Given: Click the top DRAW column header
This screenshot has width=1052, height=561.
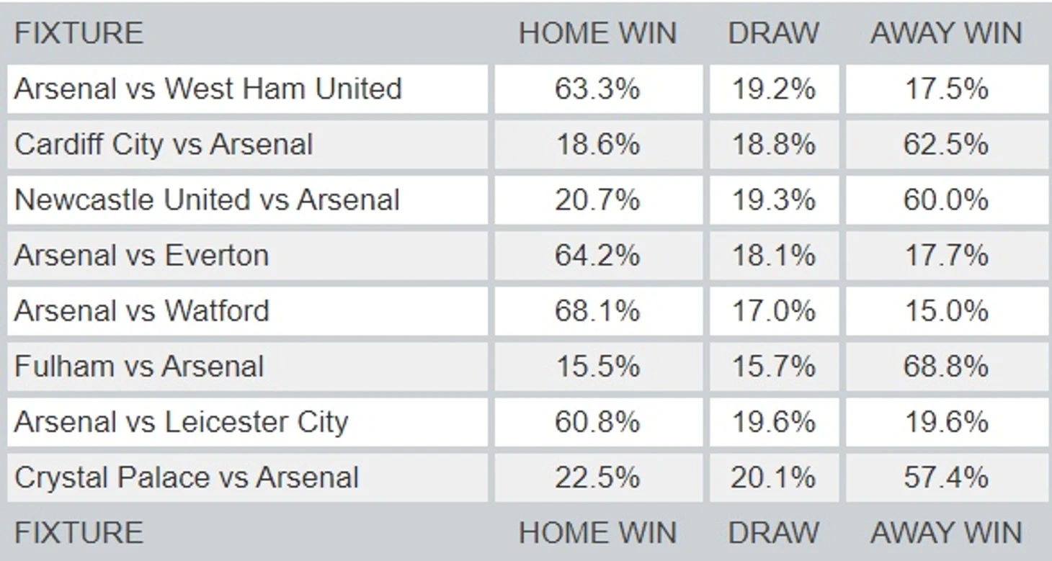Looking at the screenshot, I should pyautogui.click(x=773, y=33).
